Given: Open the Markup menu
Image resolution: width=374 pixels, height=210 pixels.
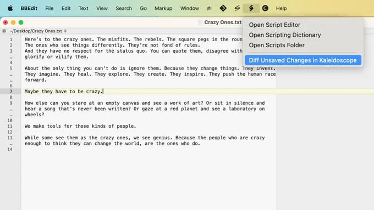Looking at the screenshot, I should coord(163,8).
